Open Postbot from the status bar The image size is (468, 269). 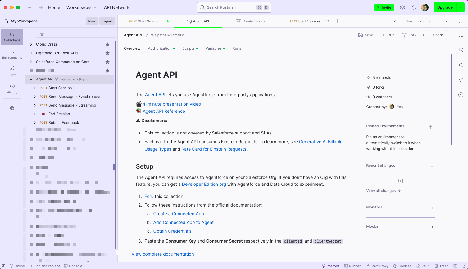330,266
